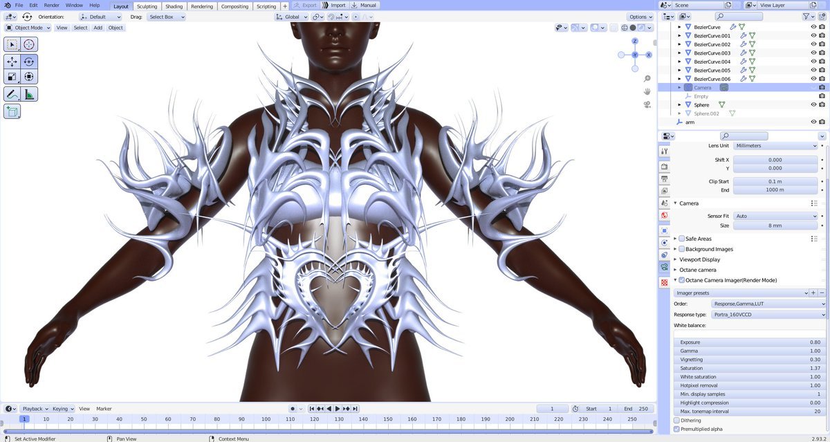Select the Transform tool
The image size is (830, 442).
tap(29, 77)
